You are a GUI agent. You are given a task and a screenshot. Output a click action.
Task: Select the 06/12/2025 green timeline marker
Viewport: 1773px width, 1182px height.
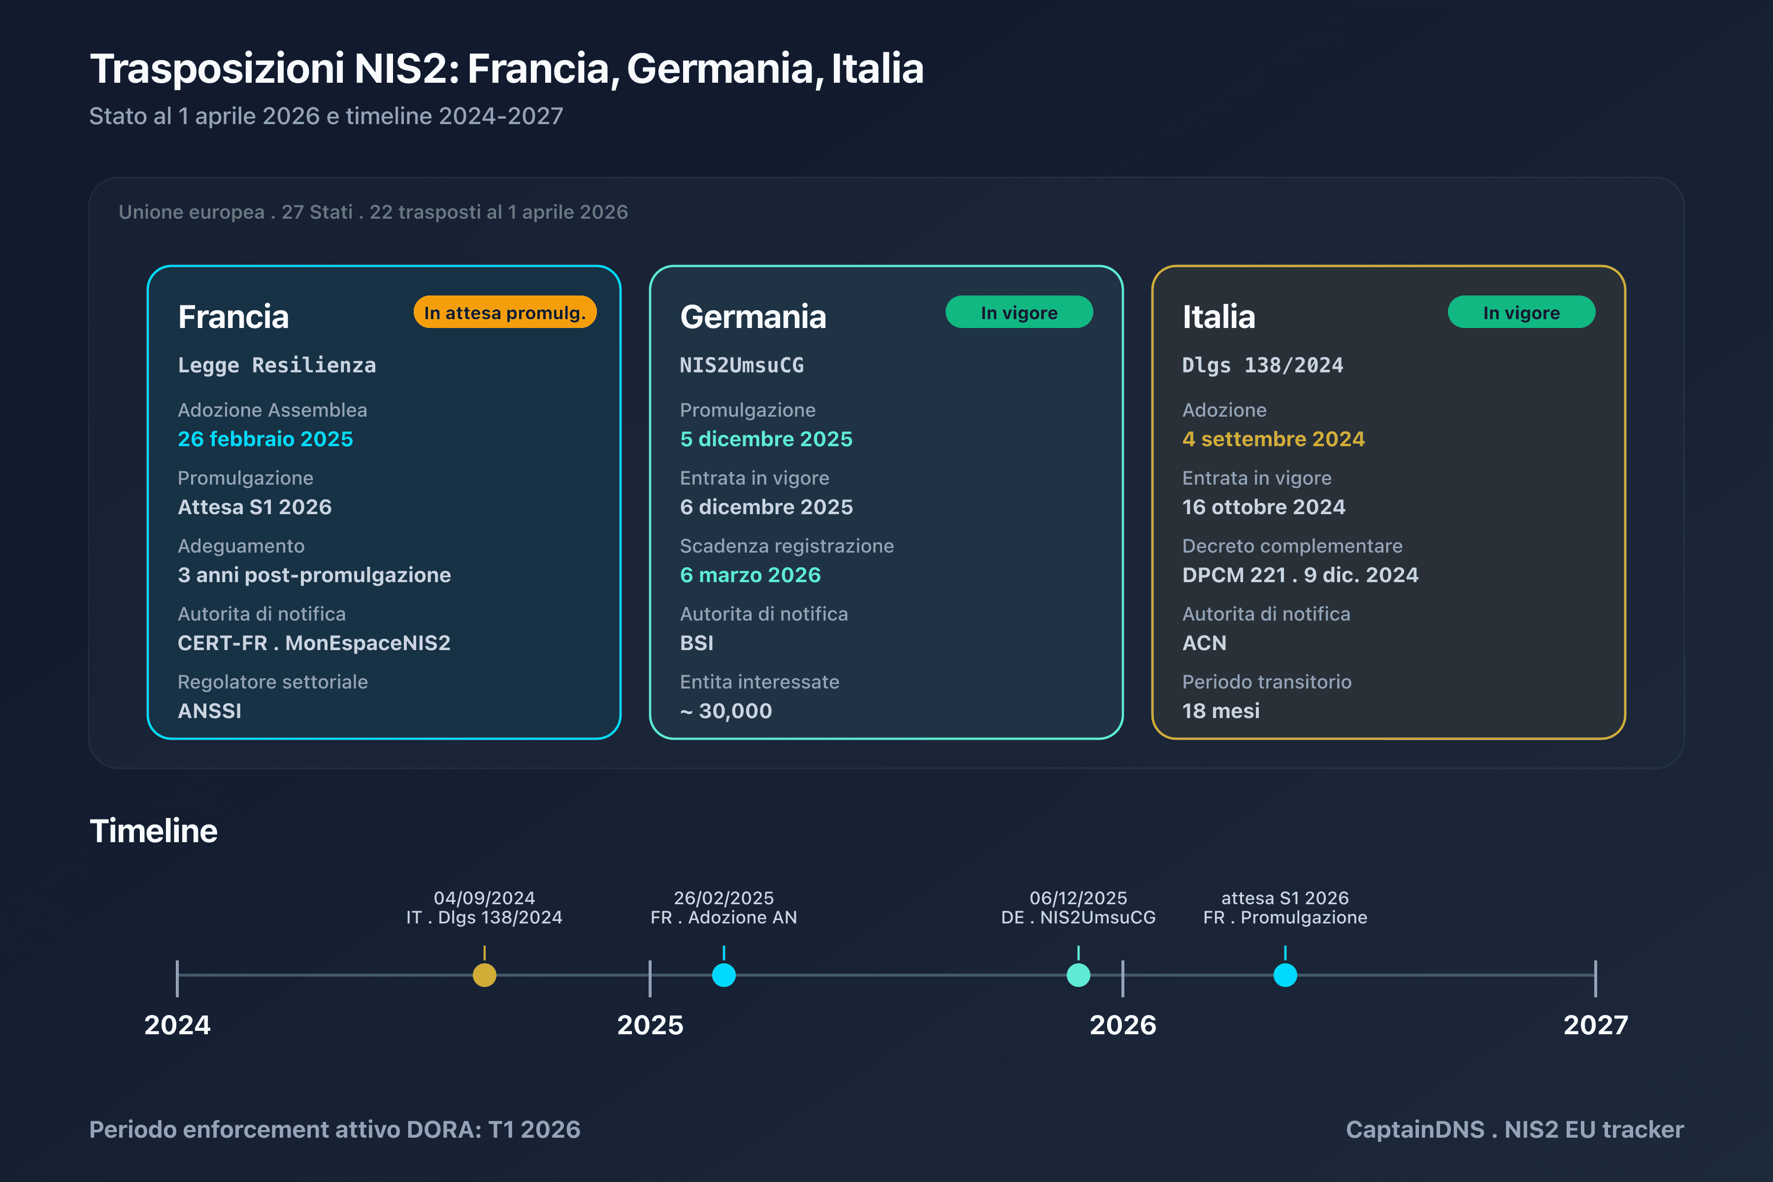(1079, 975)
